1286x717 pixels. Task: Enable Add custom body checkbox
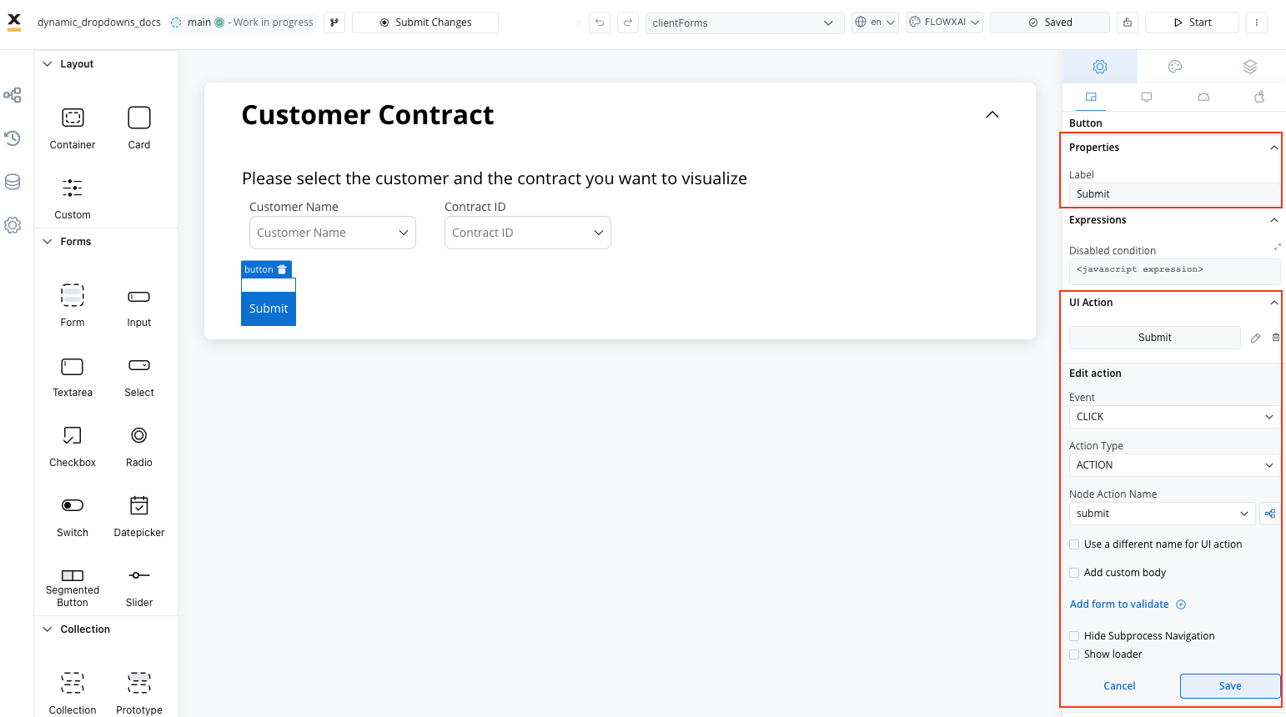point(1074,573)
